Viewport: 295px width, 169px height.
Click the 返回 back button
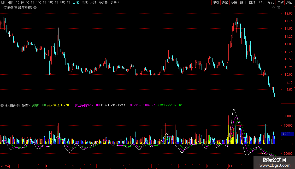point(289,3)
